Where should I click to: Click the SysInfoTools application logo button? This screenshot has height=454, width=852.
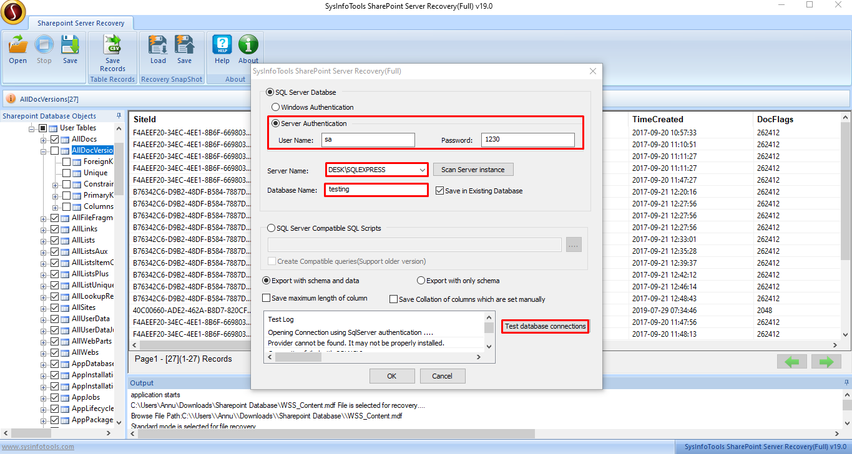pyautogui.click(x=13, y=12)
